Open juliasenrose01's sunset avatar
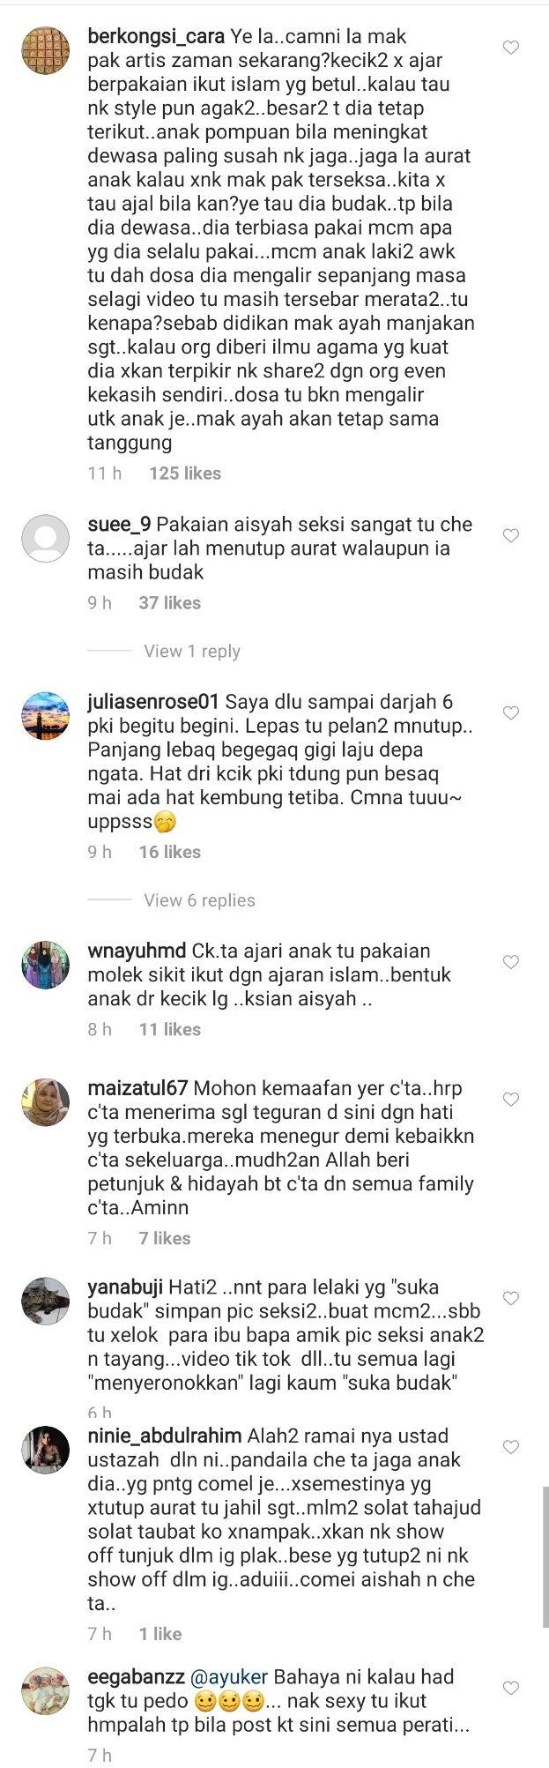The image size is (549, 1768). [45, 716]
